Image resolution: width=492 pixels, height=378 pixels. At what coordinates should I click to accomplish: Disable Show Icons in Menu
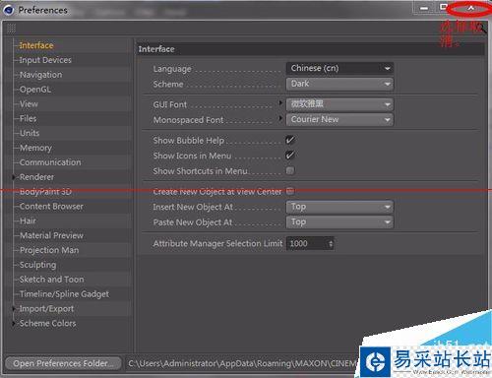(290, 156)
